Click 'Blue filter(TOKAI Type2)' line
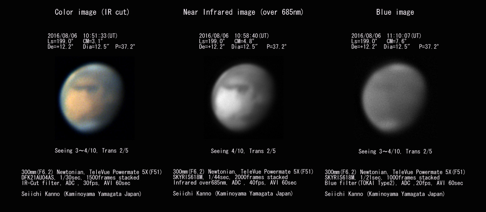Viewport: 486px width, 212px height. [394, 183]
